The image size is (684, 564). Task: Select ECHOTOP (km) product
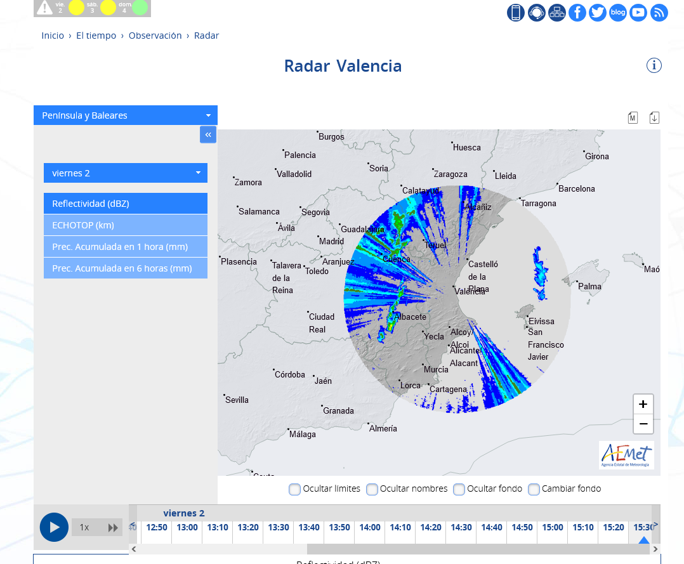126,225
